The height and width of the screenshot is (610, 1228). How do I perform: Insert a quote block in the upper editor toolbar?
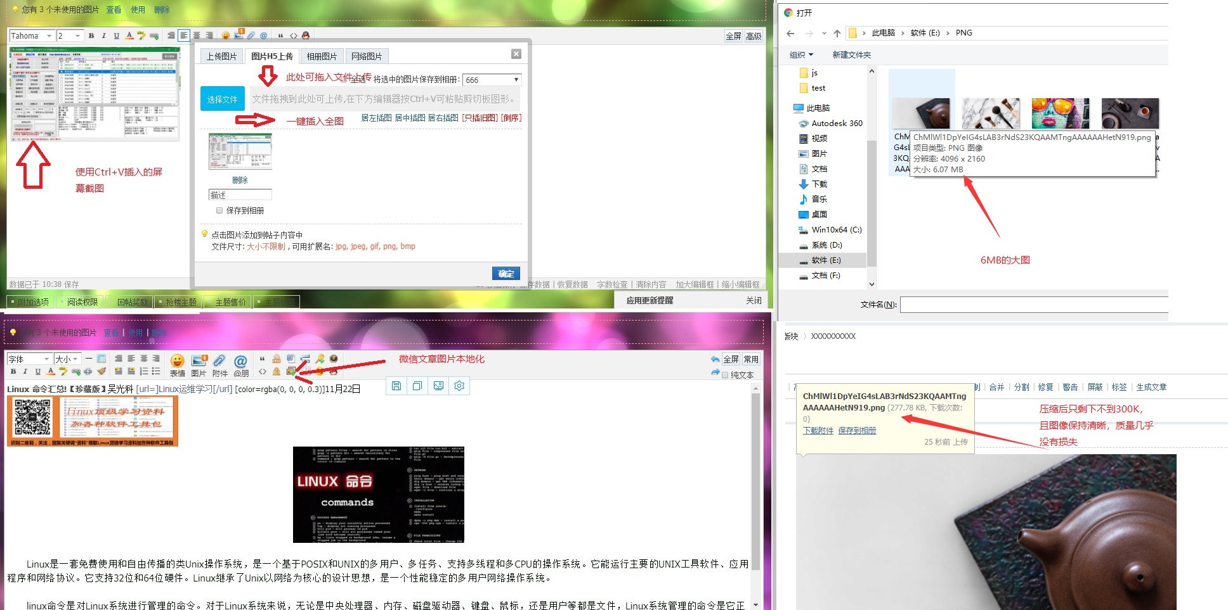(x=280, y=35)
